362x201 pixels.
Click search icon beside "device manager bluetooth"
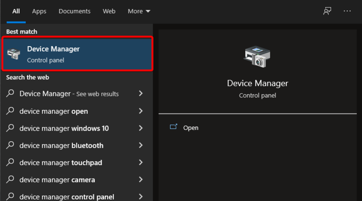click(x=10, y=145)
